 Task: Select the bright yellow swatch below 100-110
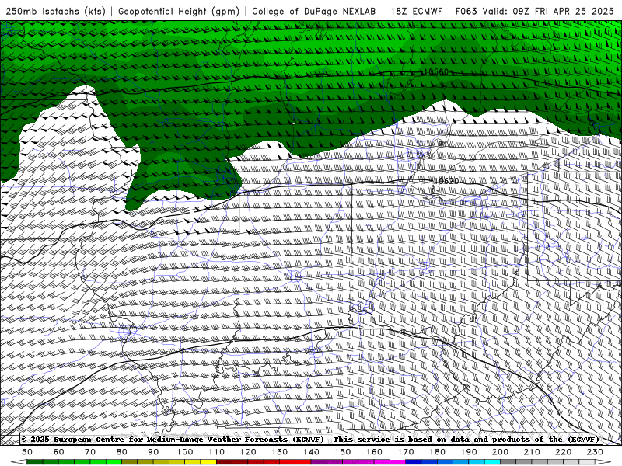(x=208, y=462)
